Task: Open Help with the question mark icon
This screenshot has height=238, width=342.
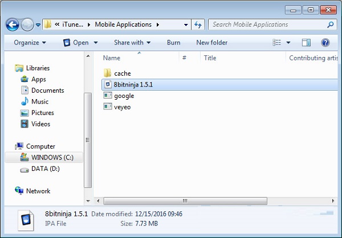Action: (325, 43)
